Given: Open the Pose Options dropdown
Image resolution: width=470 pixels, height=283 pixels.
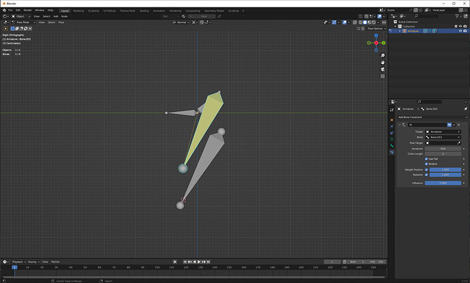Looking at the screenshot, I should coord(376,29).
